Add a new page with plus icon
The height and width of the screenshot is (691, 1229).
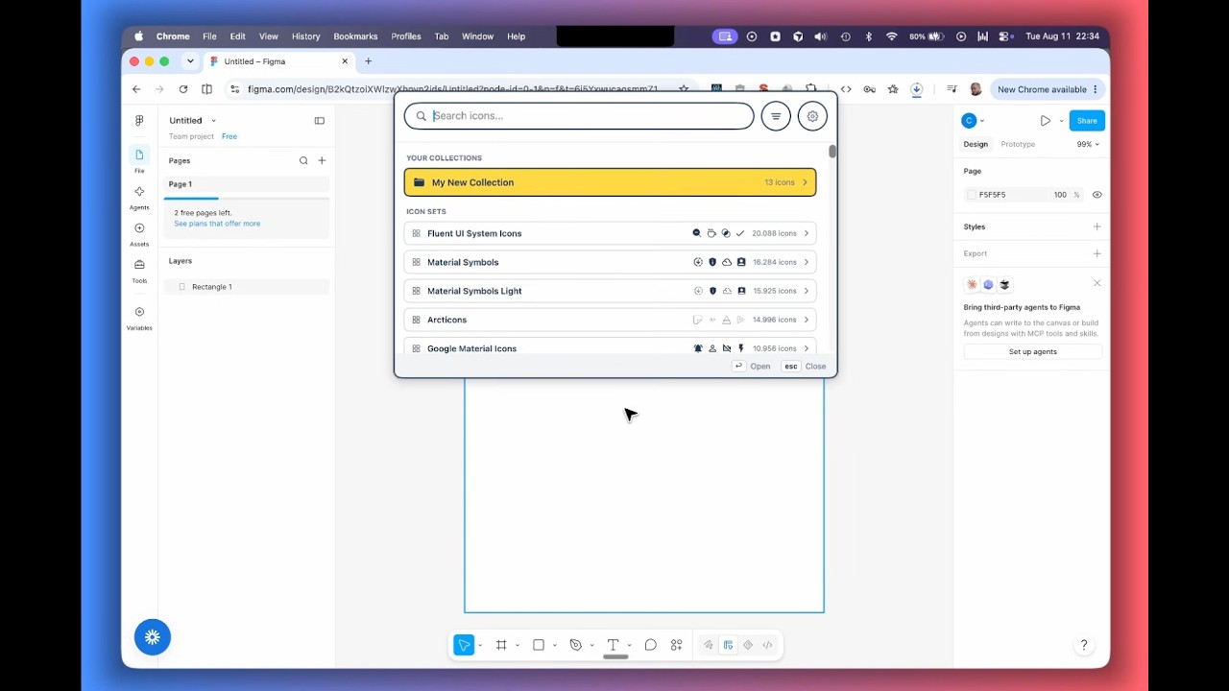pos(322,160)
